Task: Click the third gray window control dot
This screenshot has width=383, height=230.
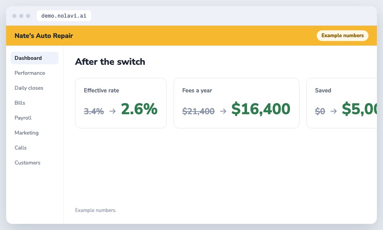Action: [28, 16]
